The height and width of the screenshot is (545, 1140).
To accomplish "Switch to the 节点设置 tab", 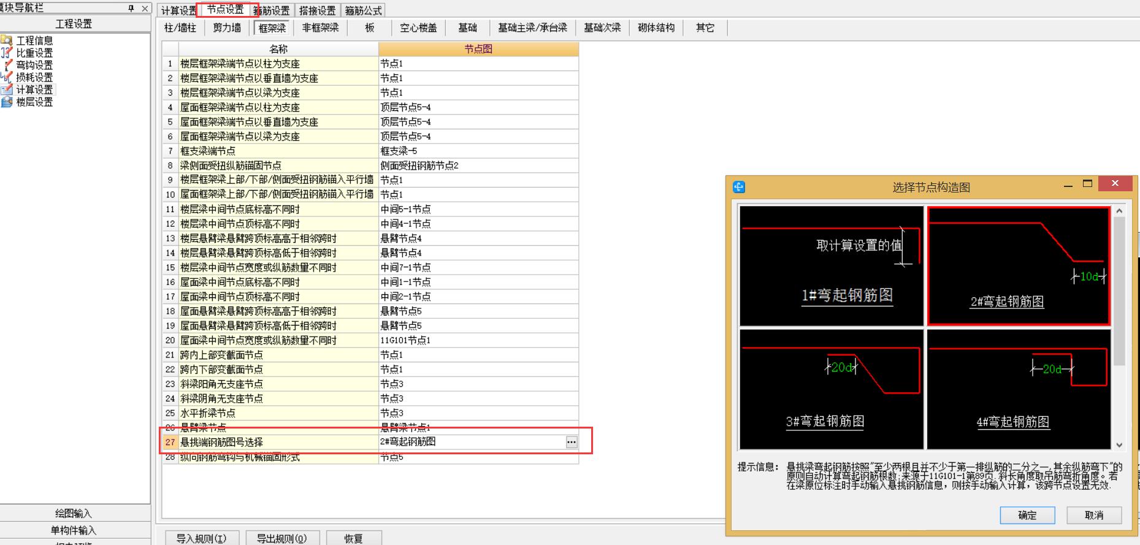I will click(x=225, y=9).
